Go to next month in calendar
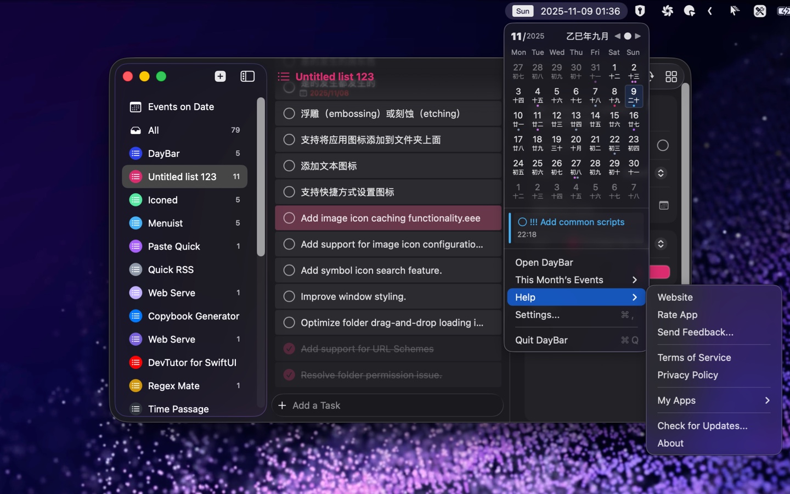Screen dimensions: 790x494 tap(637, 36)
